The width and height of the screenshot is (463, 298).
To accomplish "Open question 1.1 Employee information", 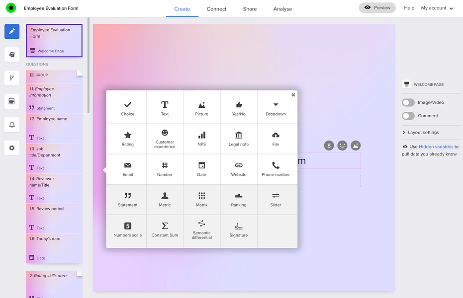I will tap(54, 98).
